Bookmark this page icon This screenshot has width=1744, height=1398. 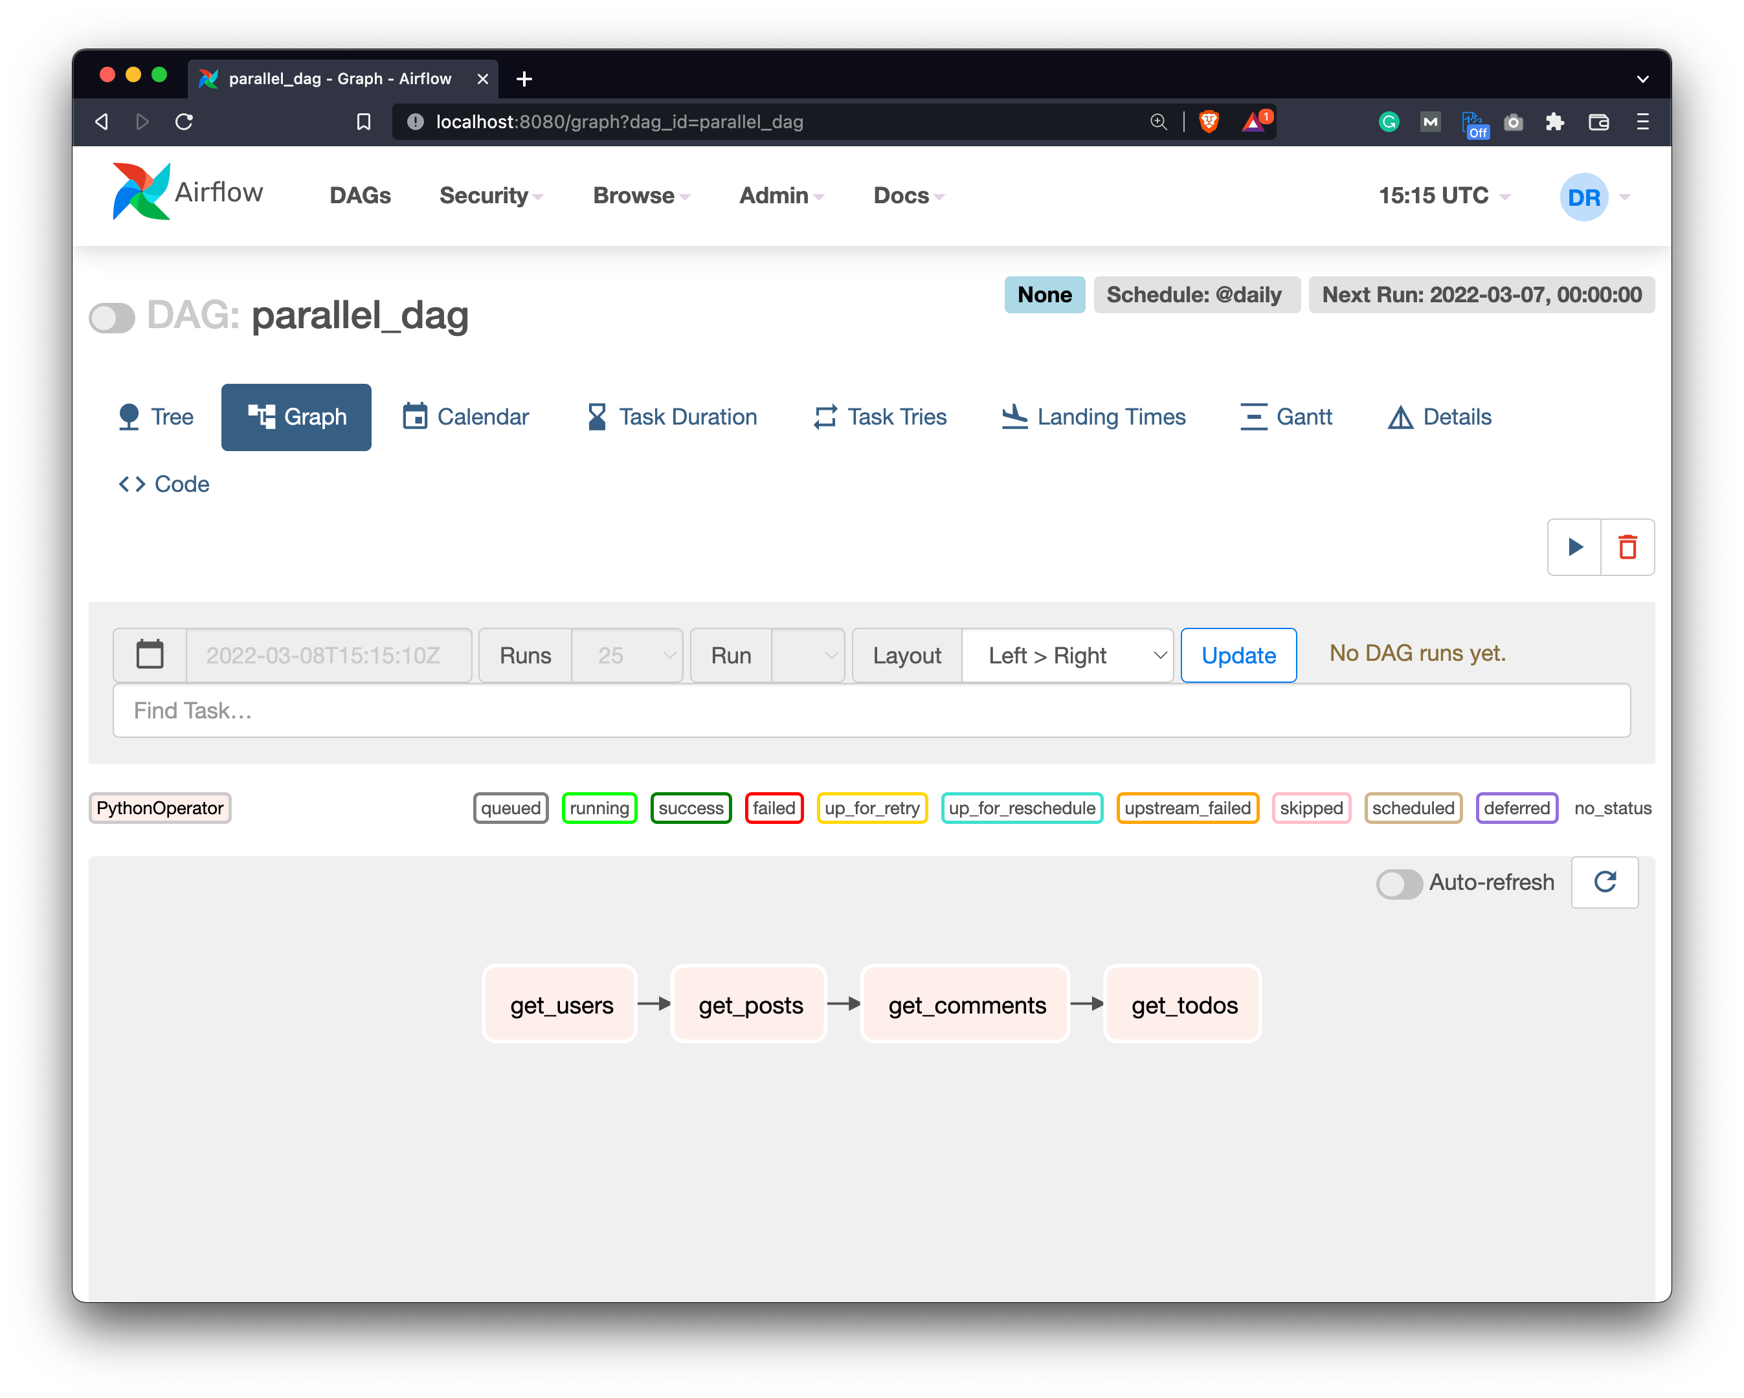click(x=363, y=121)
